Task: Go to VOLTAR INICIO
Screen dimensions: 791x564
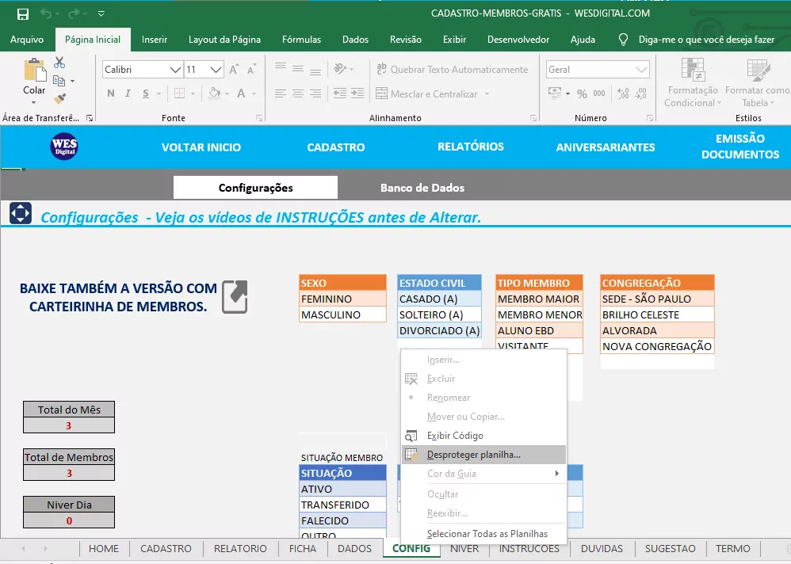Action: [201, 147]
